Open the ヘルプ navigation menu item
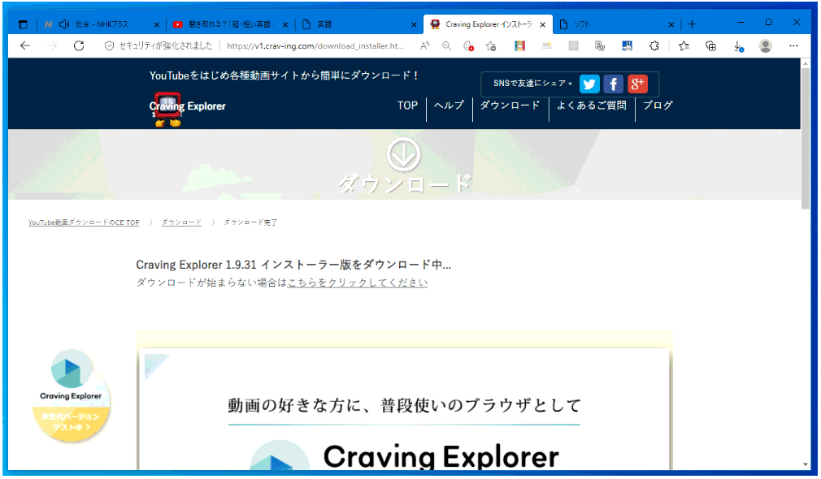The width and height of the screenshot is (821, 479). click(x=449, y=106)
